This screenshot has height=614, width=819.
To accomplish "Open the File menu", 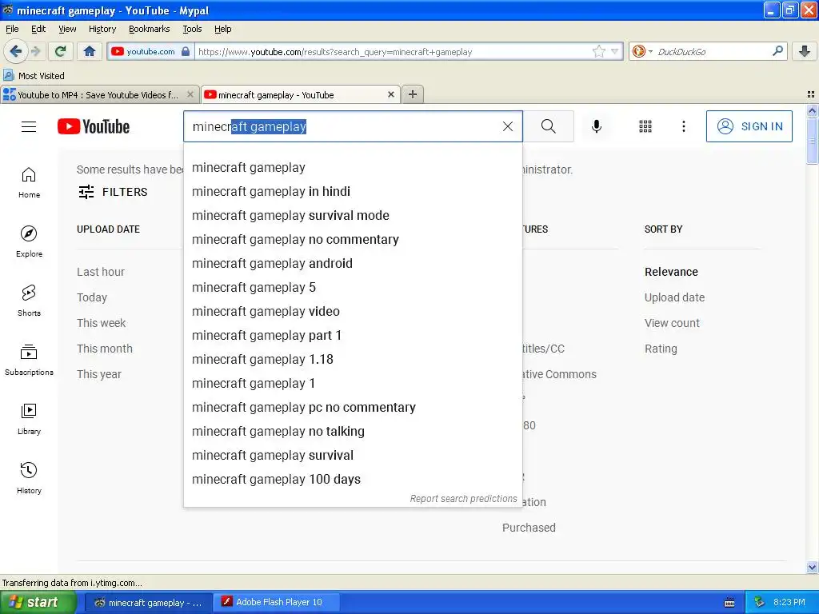I will coord(12,29).
